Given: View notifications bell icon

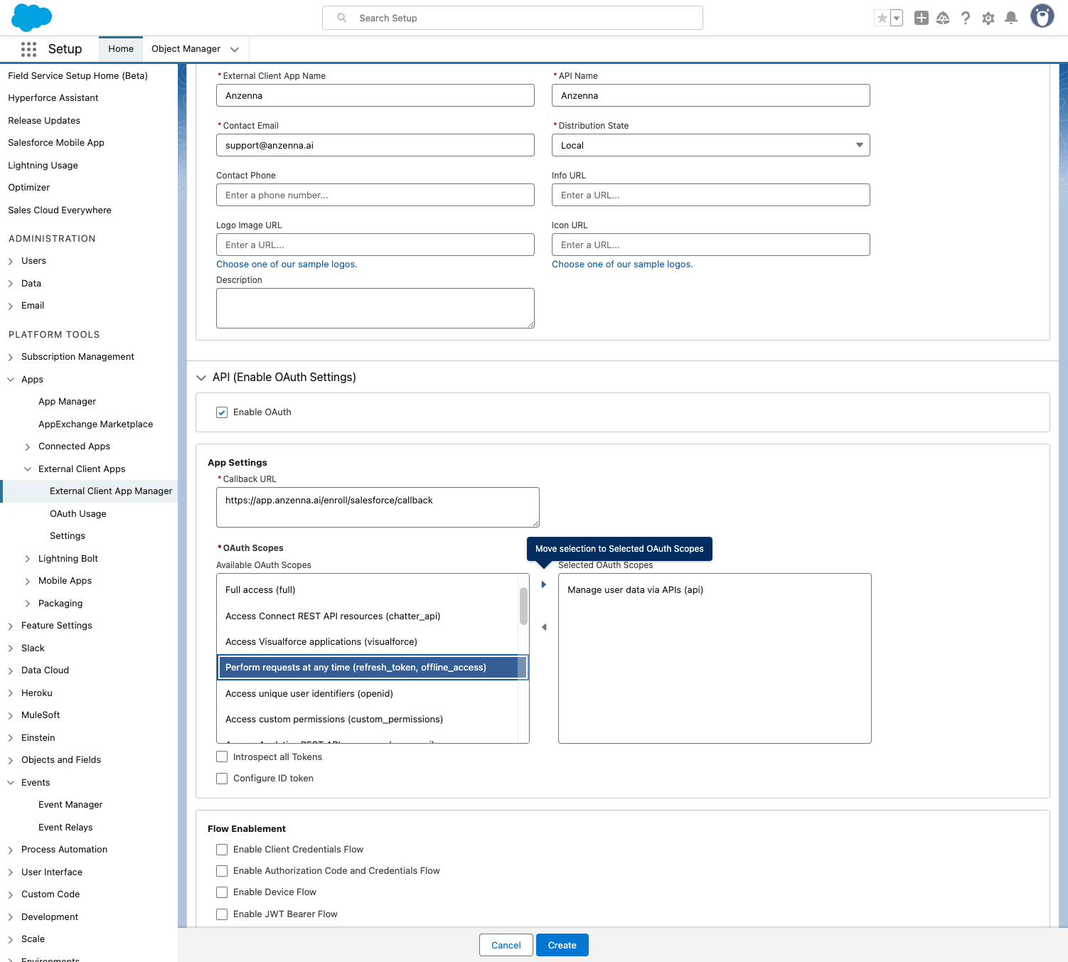Looking at the screenshot, I should point(1010,18).
